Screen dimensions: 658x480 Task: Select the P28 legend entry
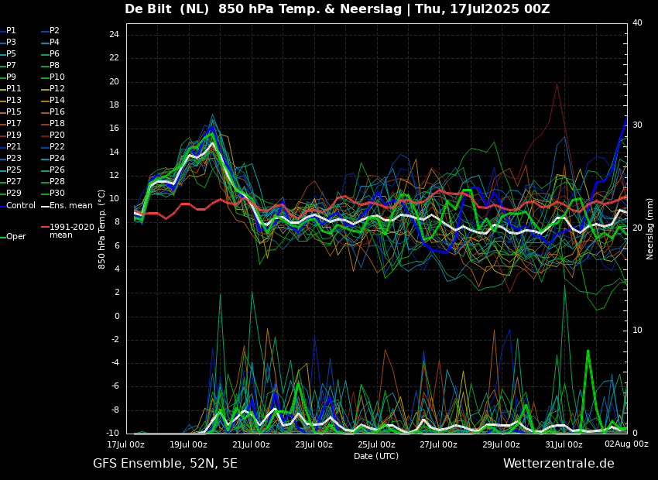tap(53, 182)
